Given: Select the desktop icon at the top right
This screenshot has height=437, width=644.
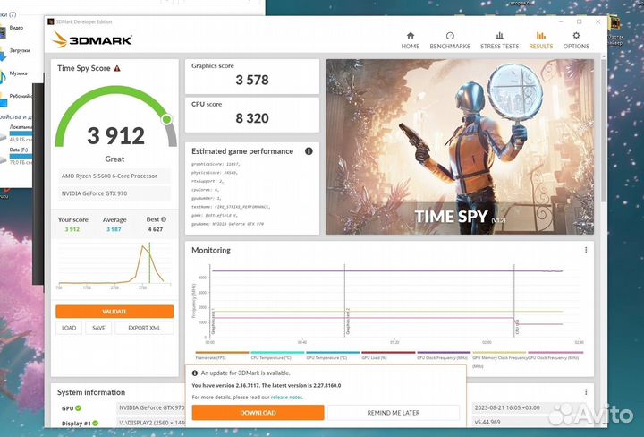Looking at the screenshot, I should pos(614,29).
